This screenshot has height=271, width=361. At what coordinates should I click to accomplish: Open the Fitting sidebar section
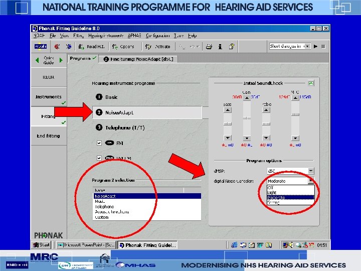49,116
